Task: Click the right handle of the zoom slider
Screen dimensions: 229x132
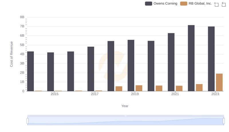Action: pyautogui.click(x=224, y=121)
